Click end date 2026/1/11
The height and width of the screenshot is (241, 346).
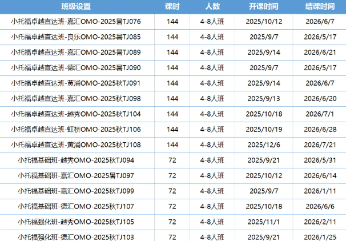point(320,191)
